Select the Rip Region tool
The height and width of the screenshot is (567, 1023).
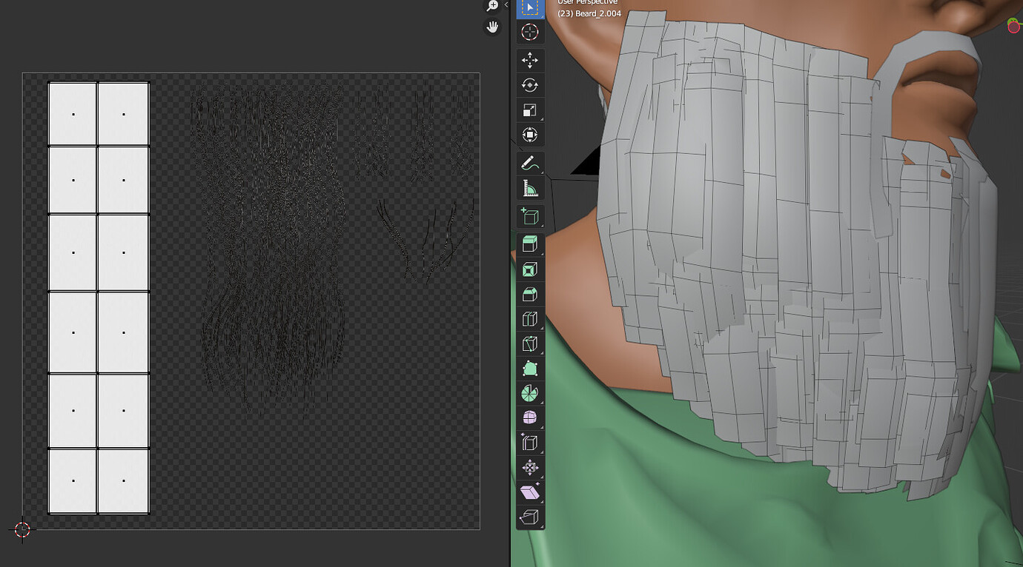pyautogui.click(x=529, y=517)
